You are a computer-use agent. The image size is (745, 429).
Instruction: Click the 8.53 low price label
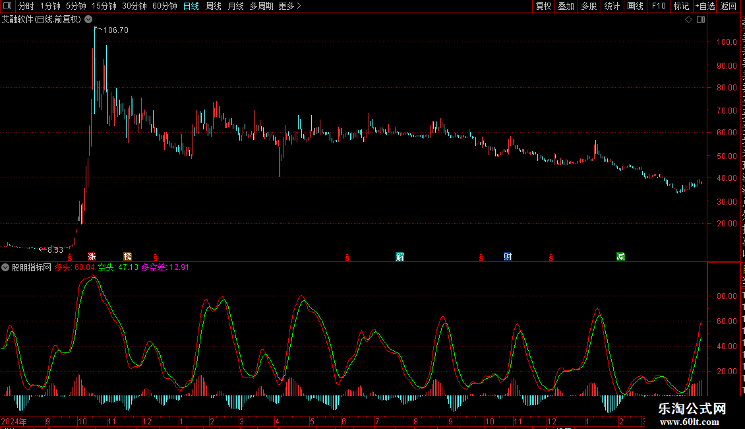(x=55, y=249)
